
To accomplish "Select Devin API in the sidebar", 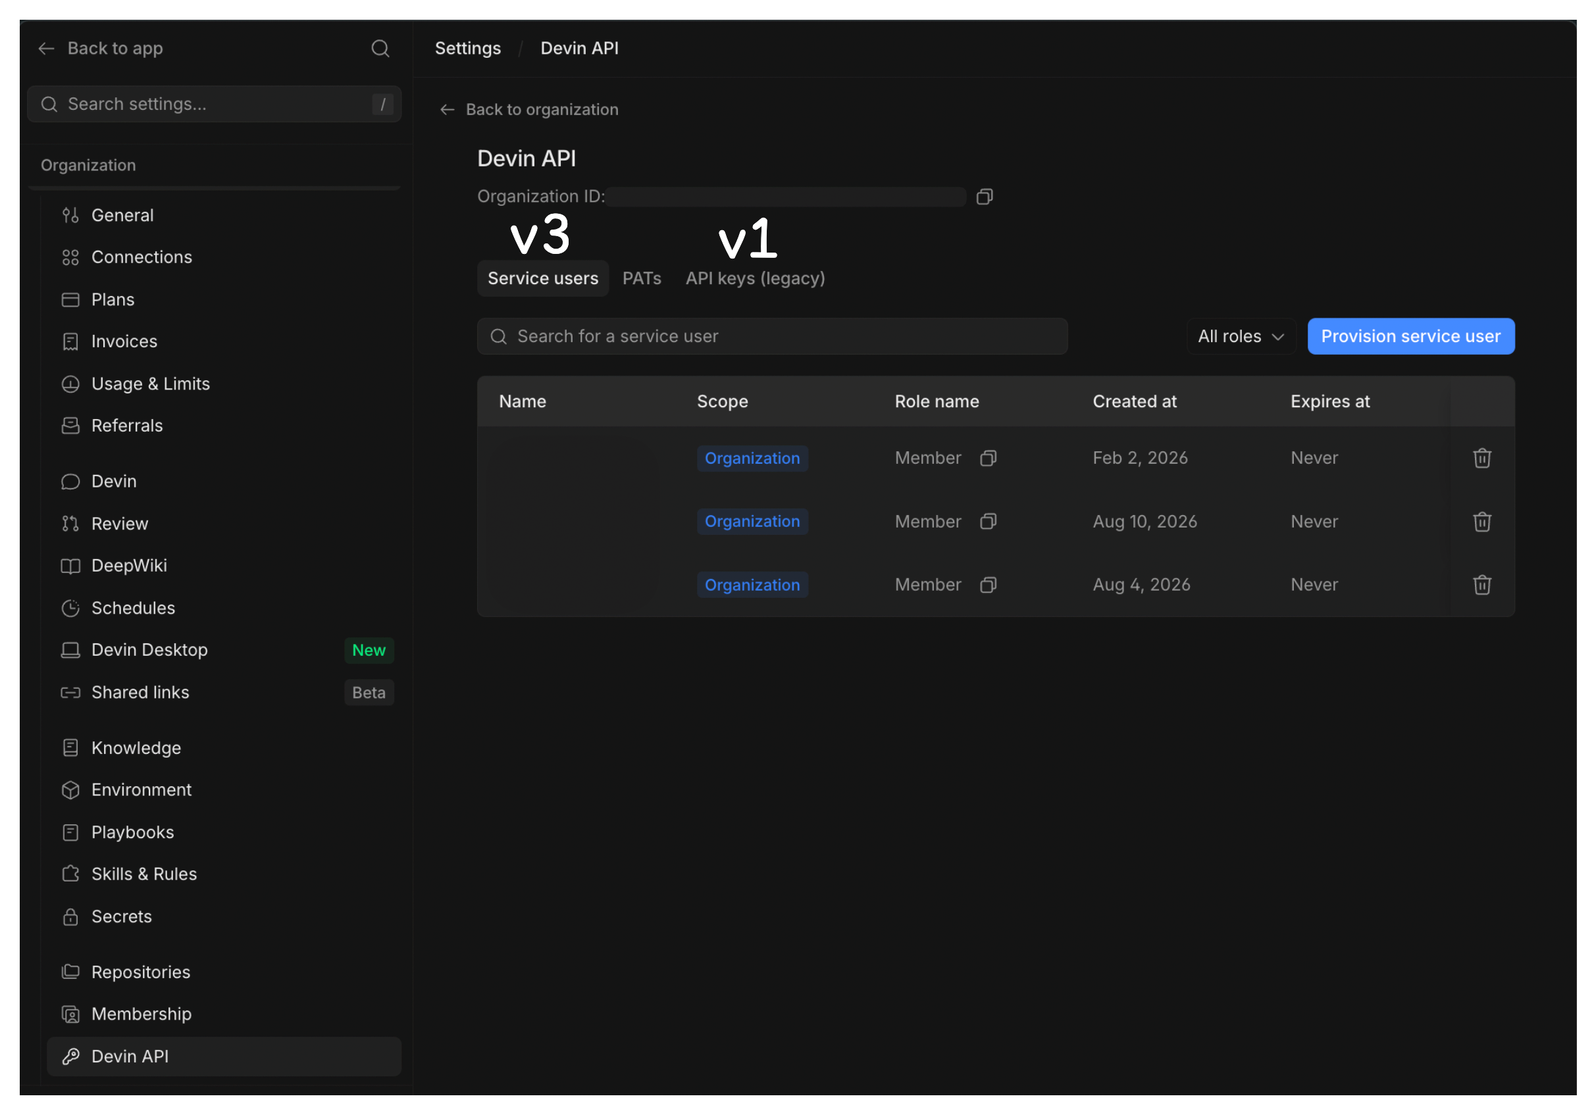I will [224, 1056].
